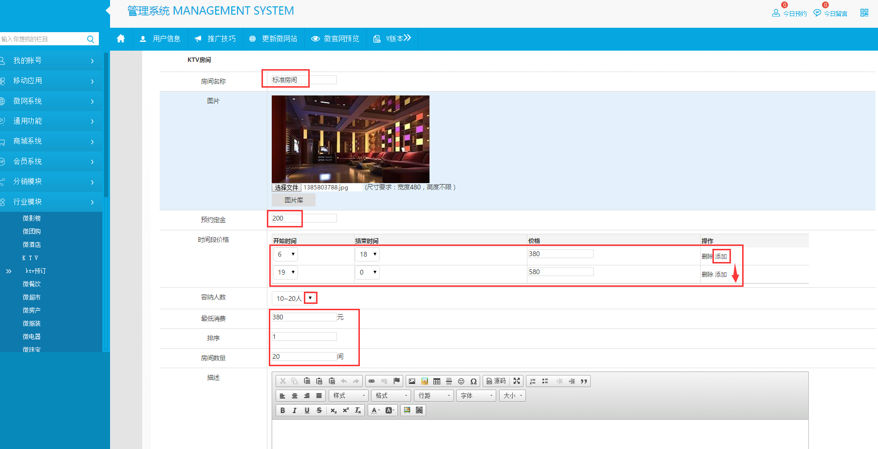Maximize the editor with fullscreen icon
The image size is (878, 449).
517,381
